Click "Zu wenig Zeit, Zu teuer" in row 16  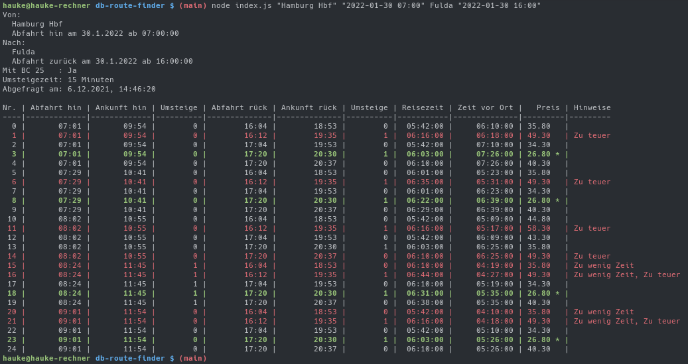click(627, 274)
